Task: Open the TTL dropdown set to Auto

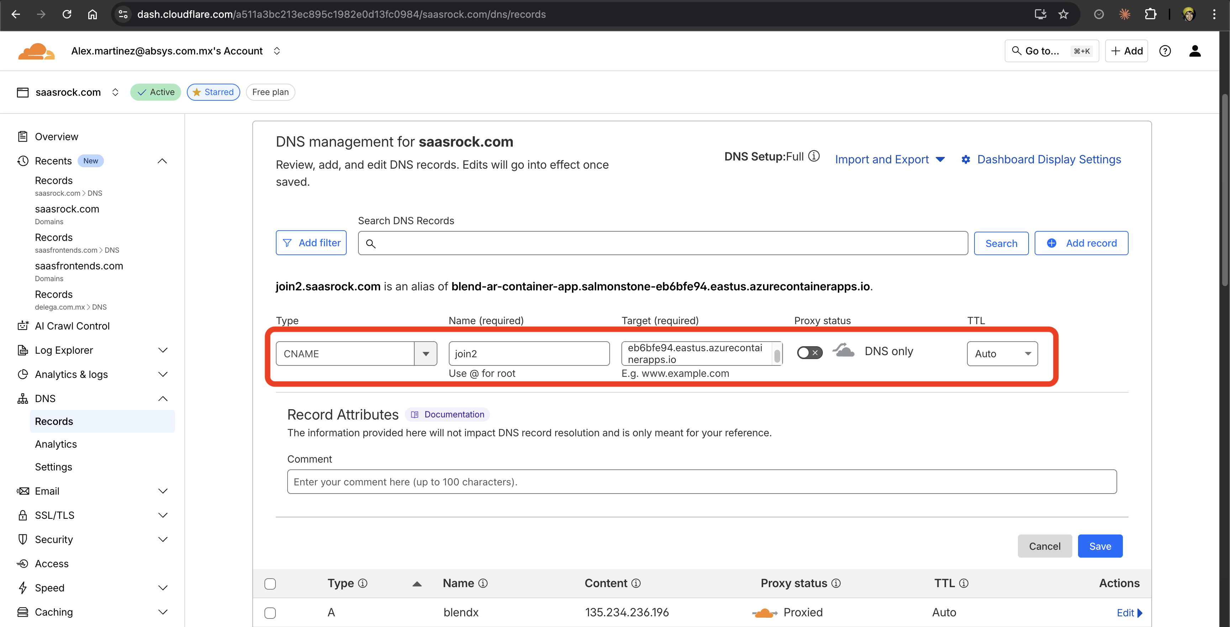Action: tap(1002, 353)
